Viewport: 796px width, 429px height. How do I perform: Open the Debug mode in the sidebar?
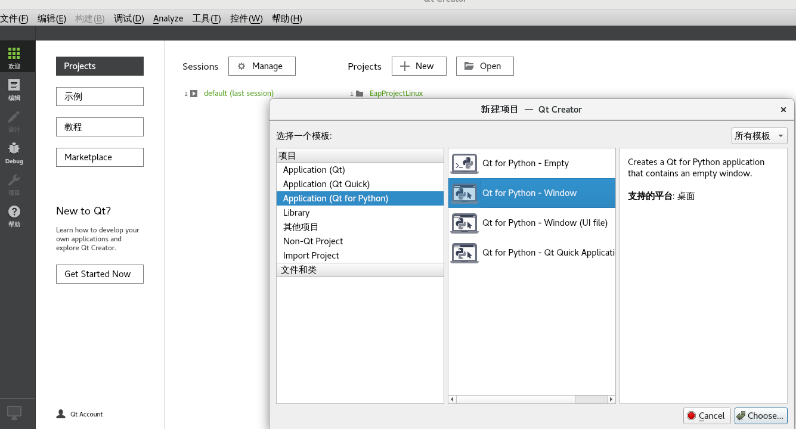point(14,152)
